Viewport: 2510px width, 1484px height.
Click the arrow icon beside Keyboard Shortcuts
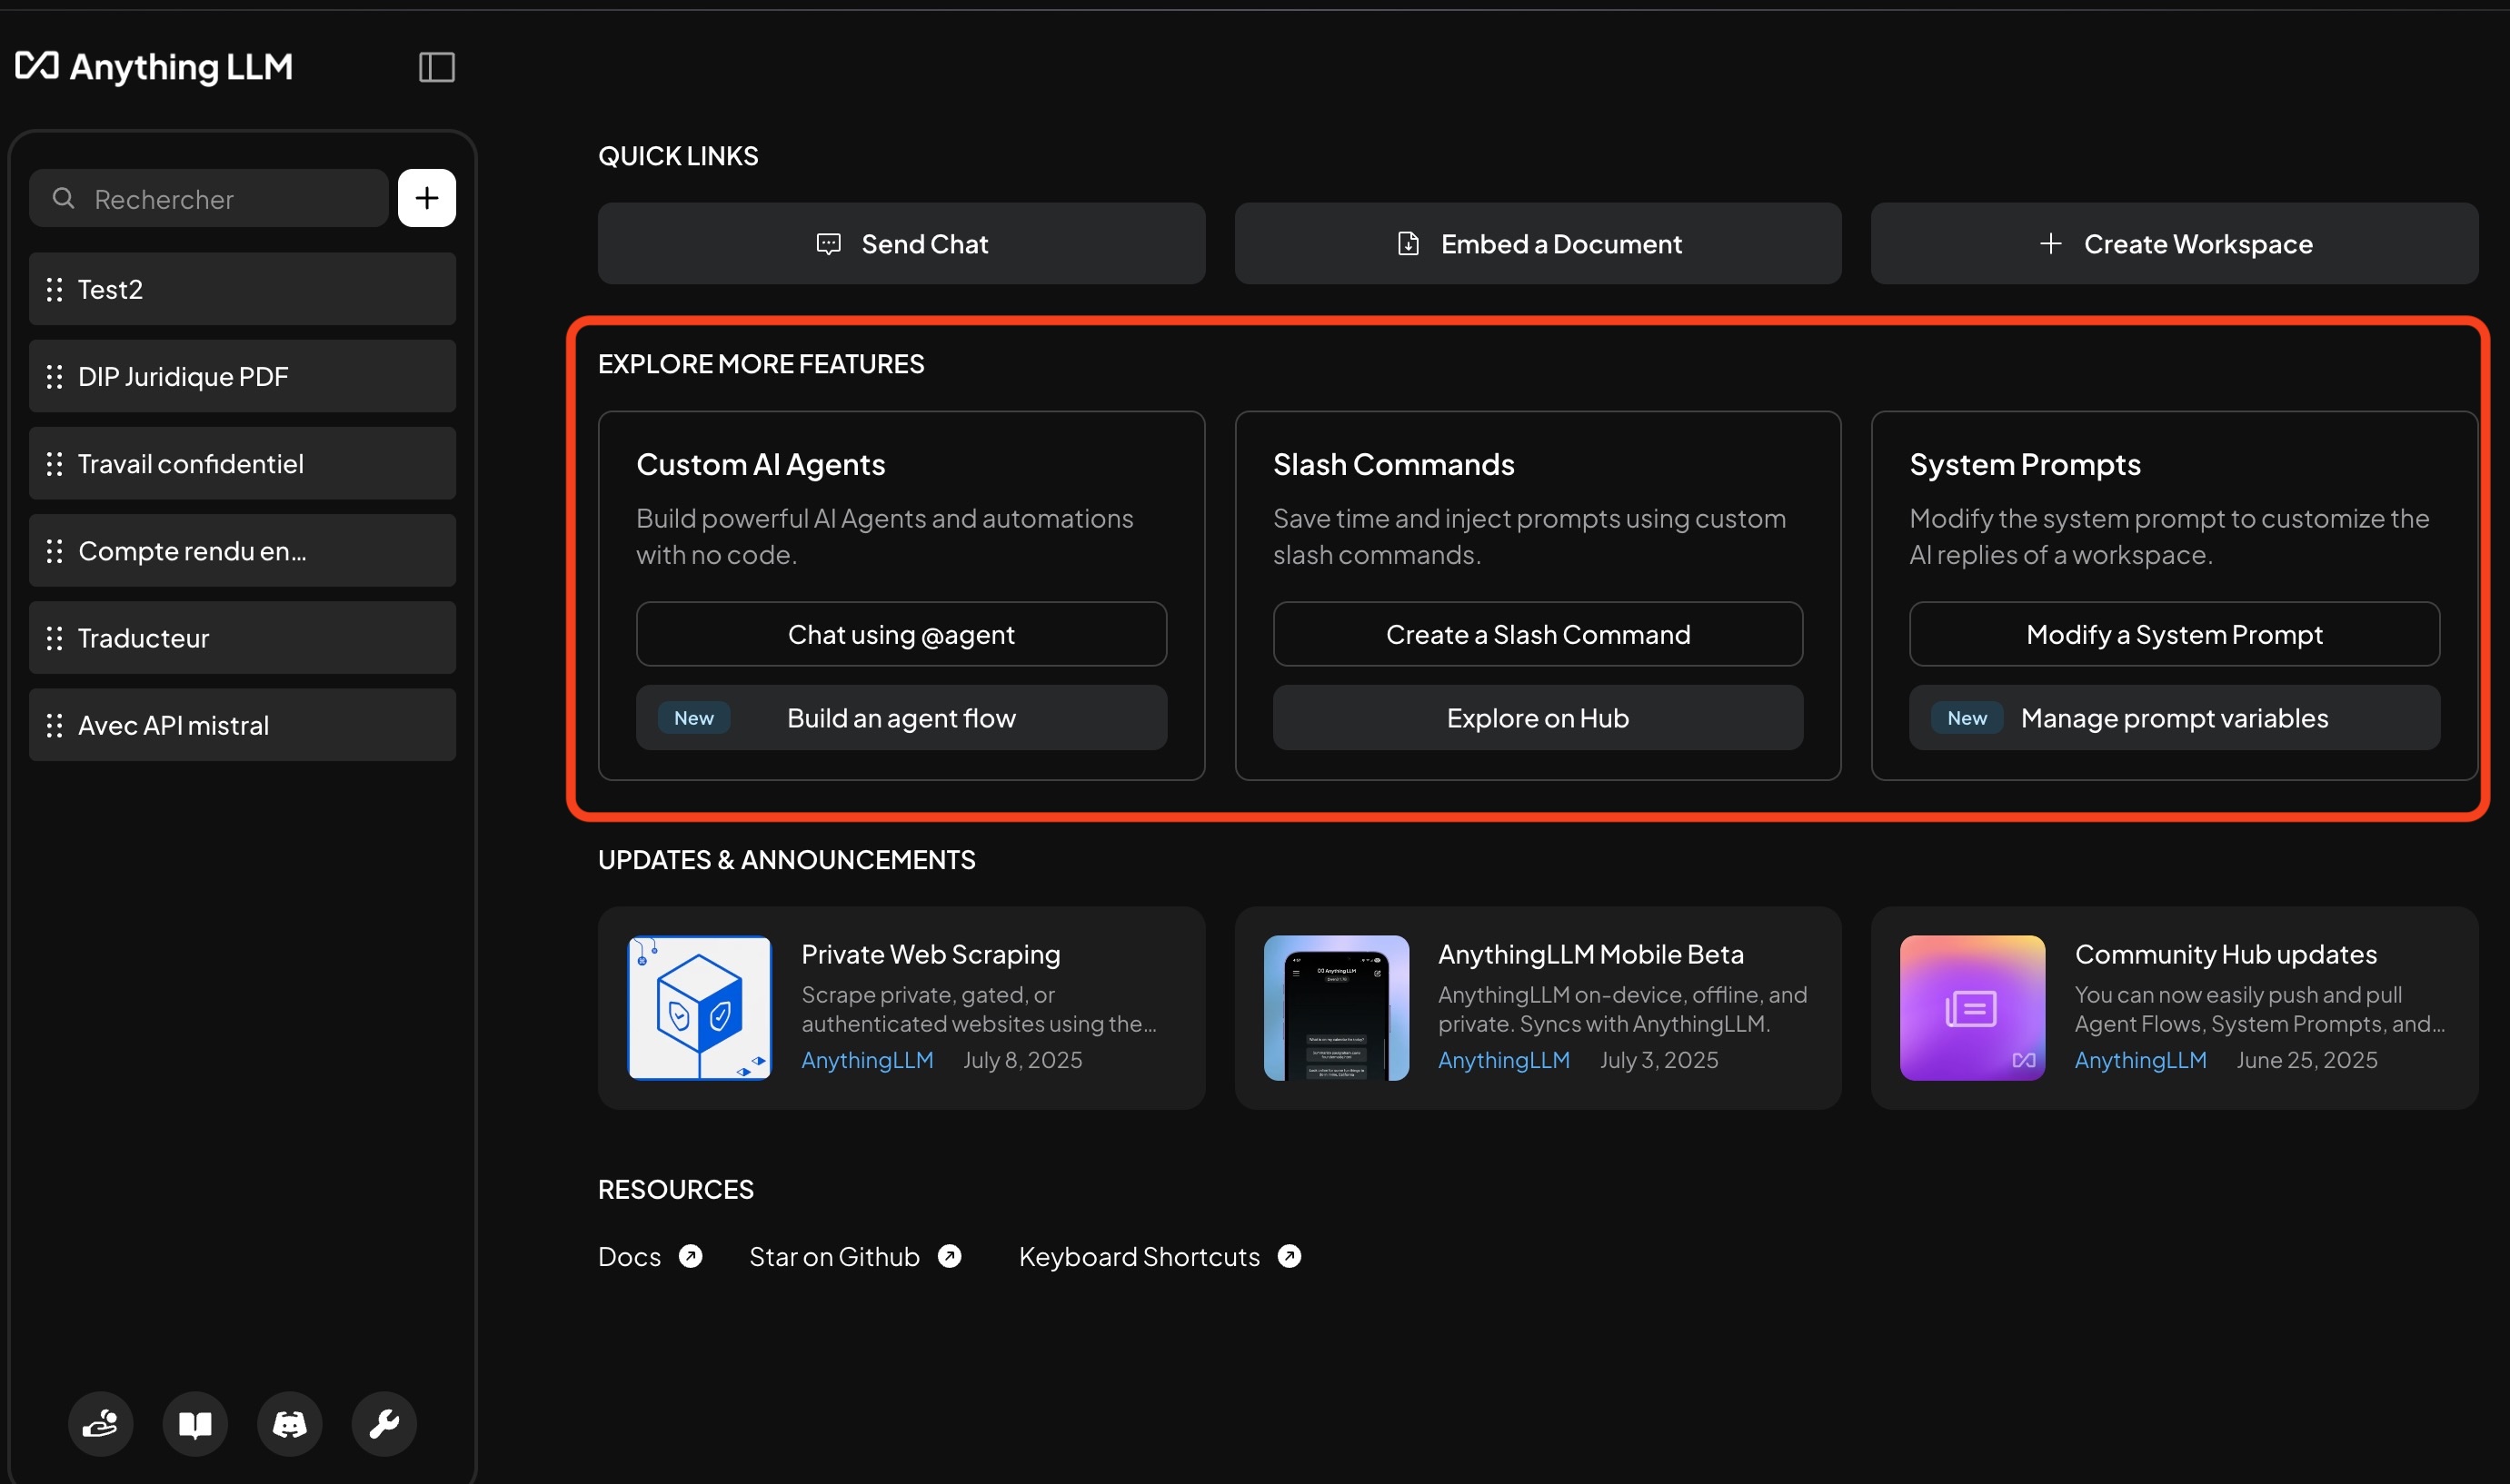coord(1290,1256)
